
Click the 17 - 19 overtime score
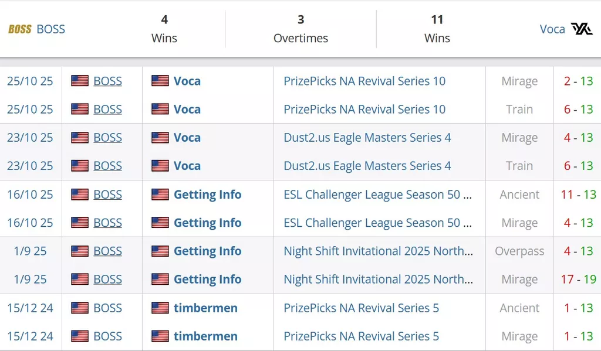pos(578,280)
